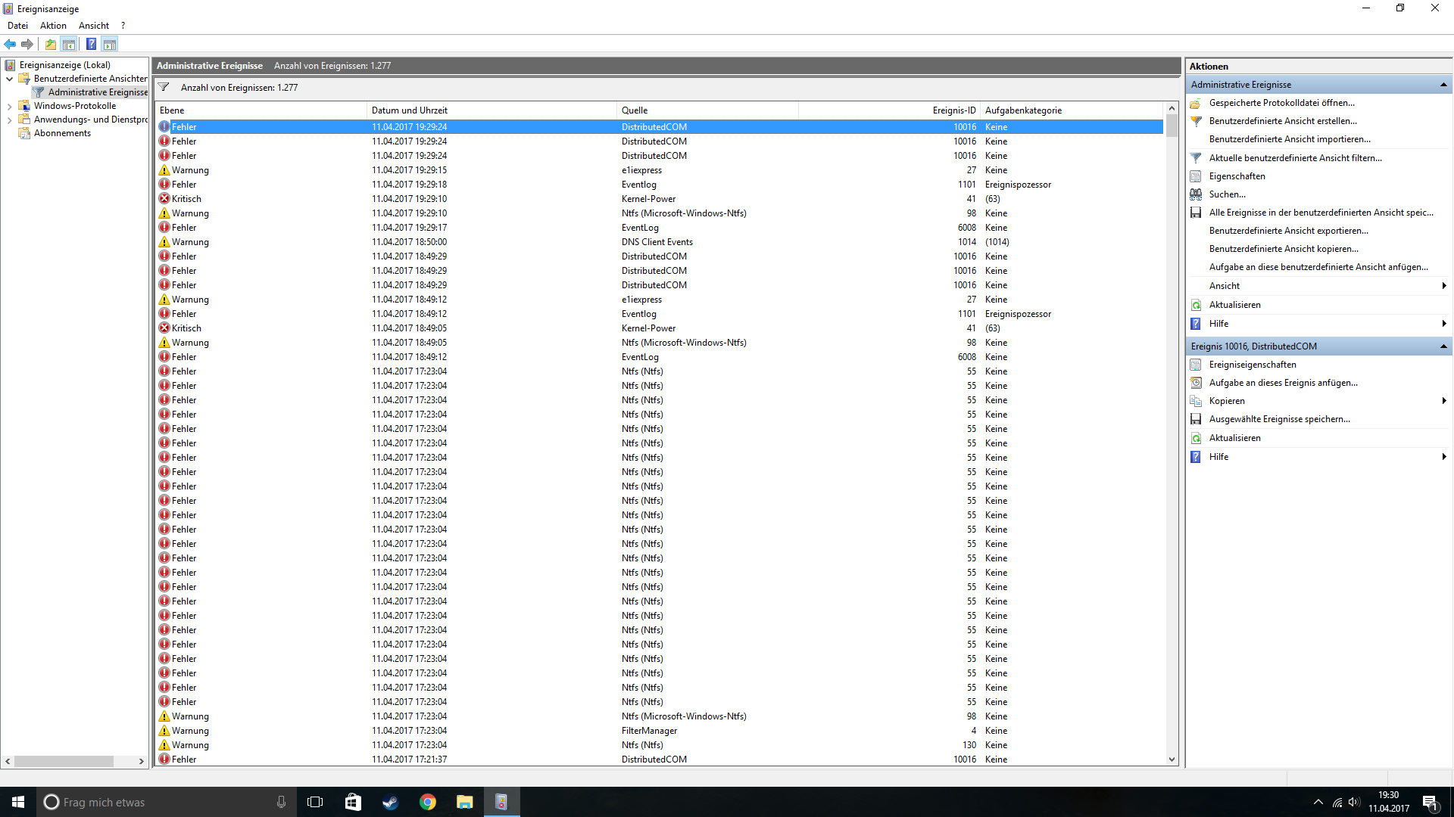The height and width of the screenshot is (817, 1454).
Task: Open Chrome from the taskbar
Action: (428, 802)
